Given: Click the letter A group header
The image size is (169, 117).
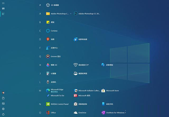Looking at the screenshot, I should coord(40,14).
